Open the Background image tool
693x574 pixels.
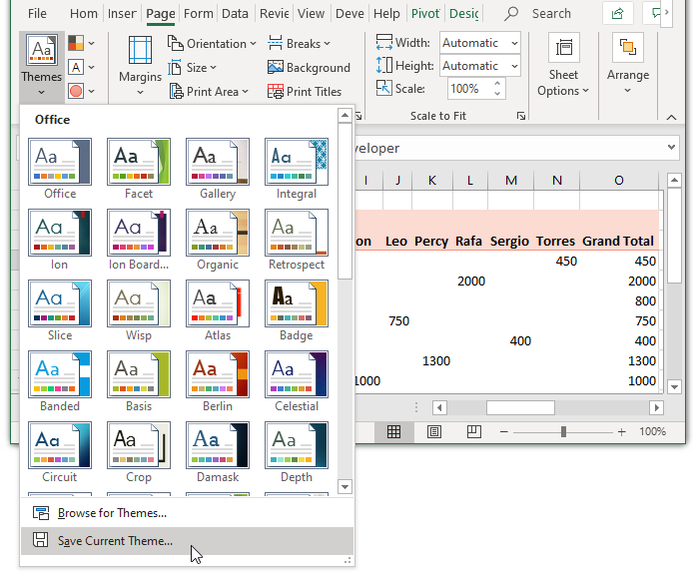tap(309, 68)
